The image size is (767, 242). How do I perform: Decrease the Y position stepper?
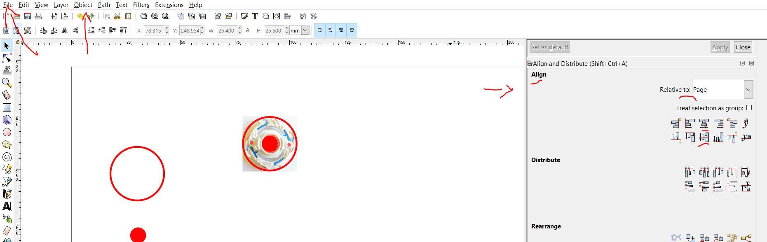tap(202, 33)
